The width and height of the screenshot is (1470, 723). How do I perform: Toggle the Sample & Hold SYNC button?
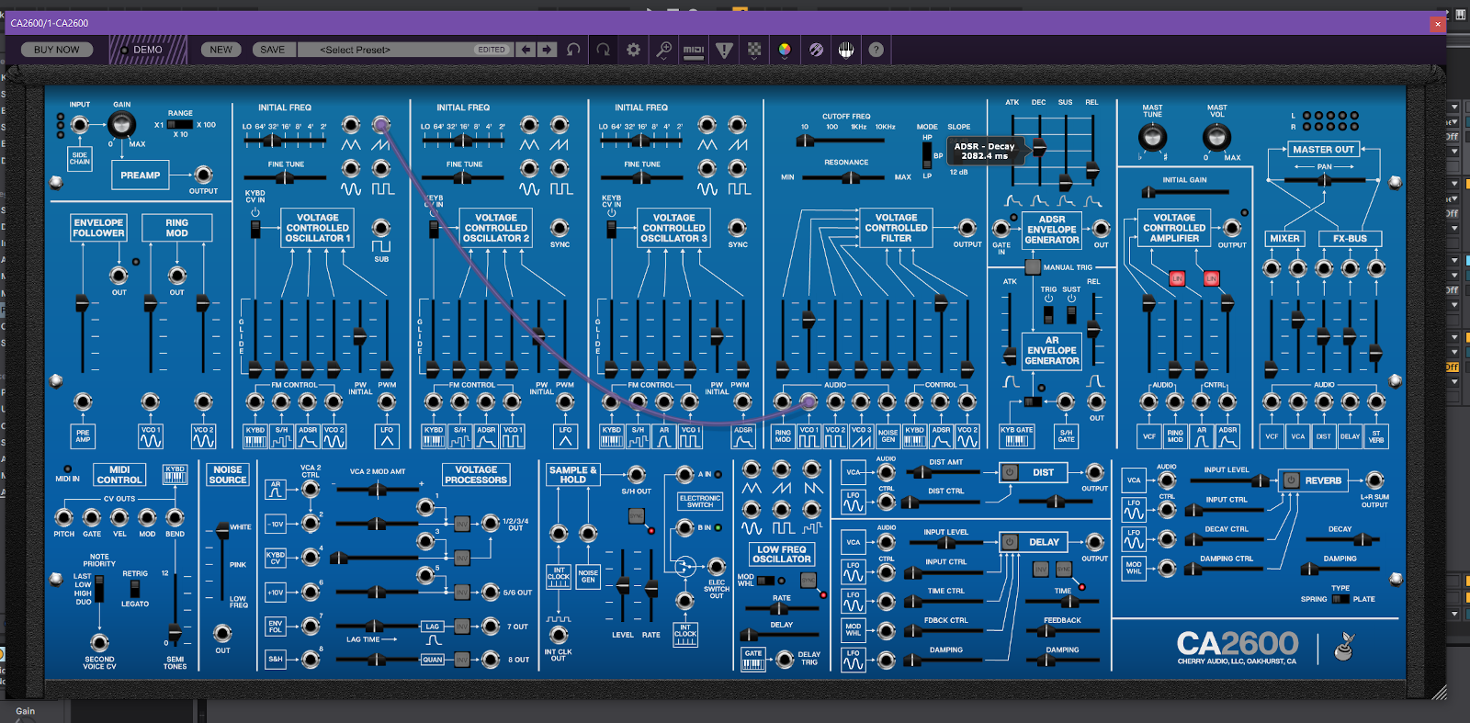[636, 516]
